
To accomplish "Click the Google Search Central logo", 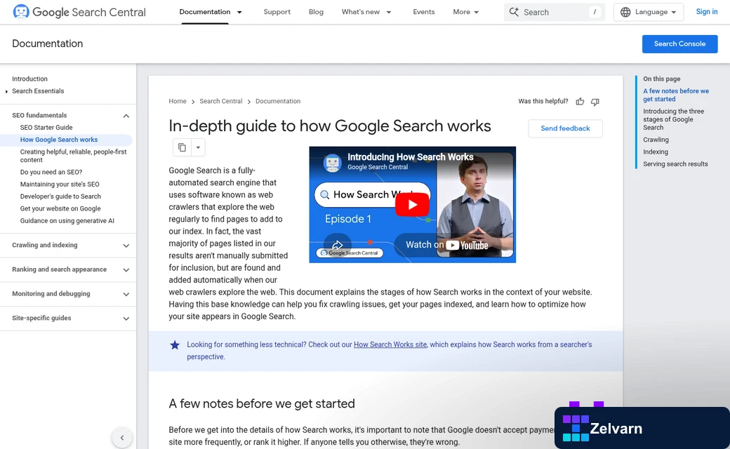I will [79, 12].
